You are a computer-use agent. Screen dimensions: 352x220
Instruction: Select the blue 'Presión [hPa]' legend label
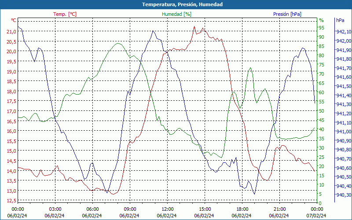pyautogui.click(x=287, y=14)
